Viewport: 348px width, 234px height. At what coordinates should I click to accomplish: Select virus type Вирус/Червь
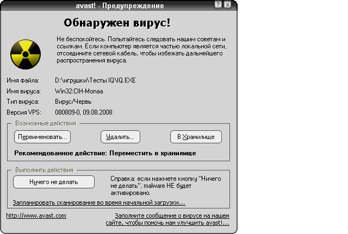point(73,102)
